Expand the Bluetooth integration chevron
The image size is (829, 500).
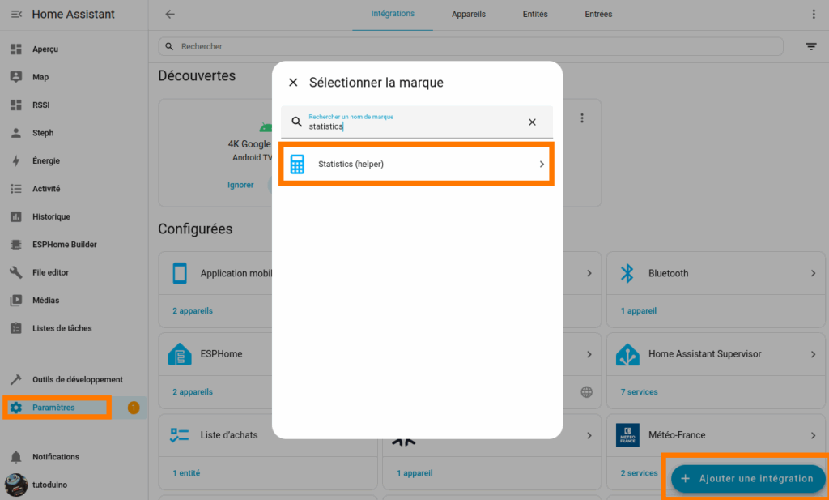click(x=813, y=274)
